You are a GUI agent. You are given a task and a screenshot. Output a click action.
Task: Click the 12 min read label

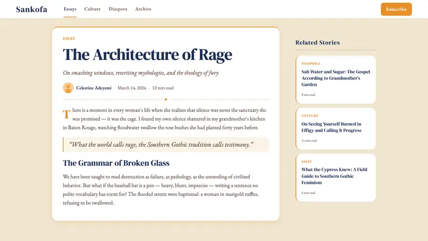coord(163,88)
